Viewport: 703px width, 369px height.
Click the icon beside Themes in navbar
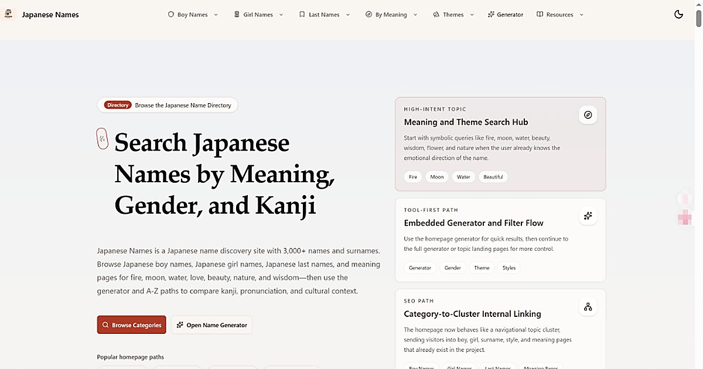[436, 15]
